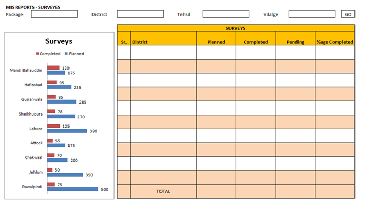Select the Tehsil input box
Screen dimensions: 366x205
226,14
